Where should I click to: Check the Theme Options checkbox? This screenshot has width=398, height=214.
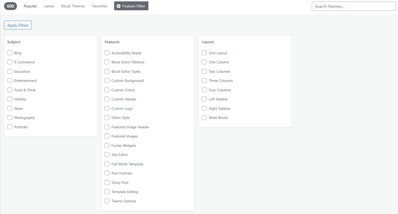pyautogui.click(x=107, y=201)
